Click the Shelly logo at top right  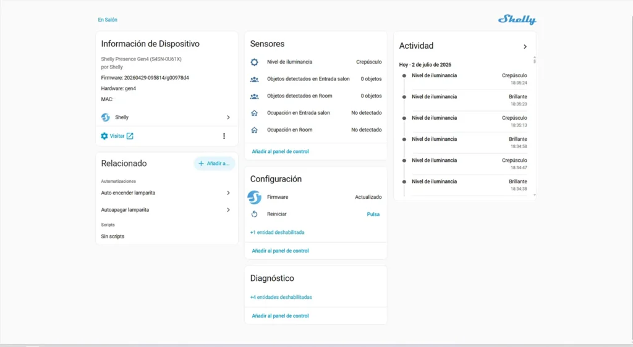coord(517,20)
